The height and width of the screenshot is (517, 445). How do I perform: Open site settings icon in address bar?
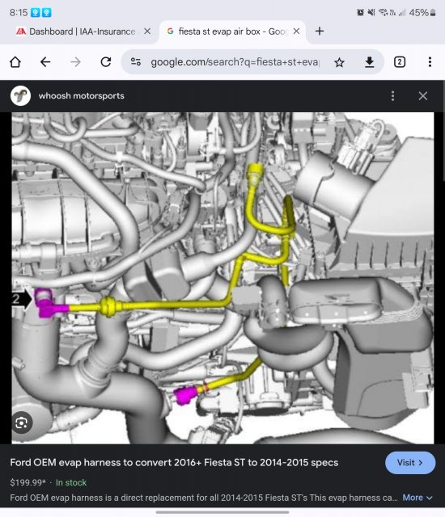[x=136, y=61]
